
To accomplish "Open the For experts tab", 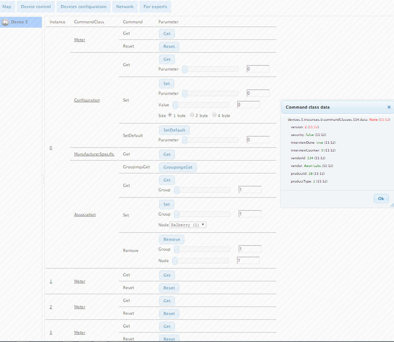I will pyautogui.click(x=156, y=7).
